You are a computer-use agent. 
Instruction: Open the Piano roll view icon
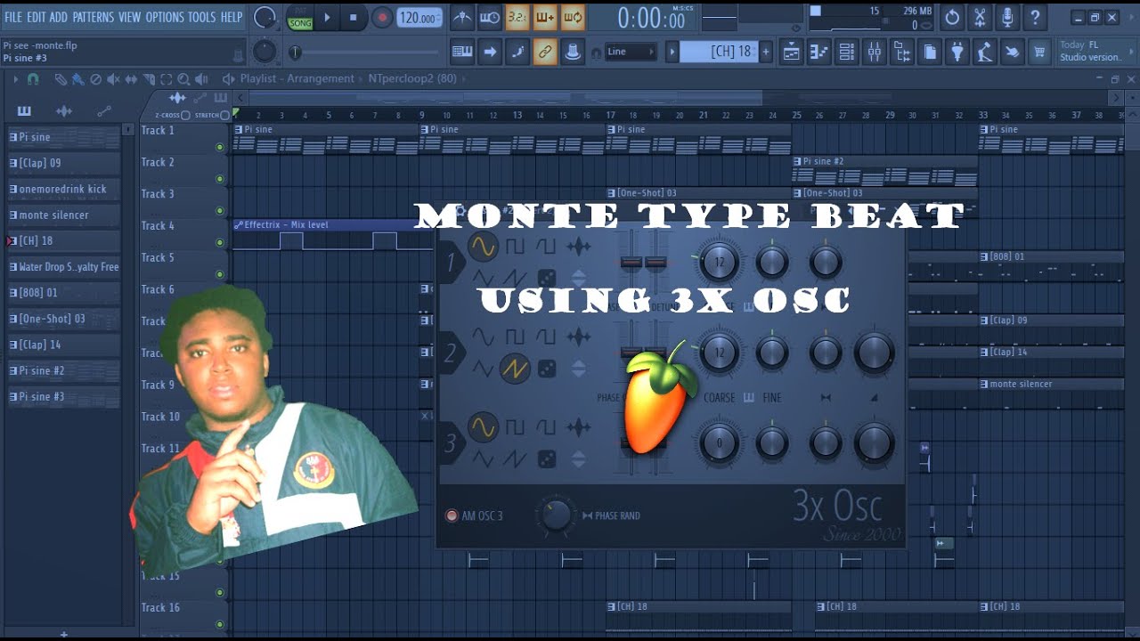click(819, 53)
